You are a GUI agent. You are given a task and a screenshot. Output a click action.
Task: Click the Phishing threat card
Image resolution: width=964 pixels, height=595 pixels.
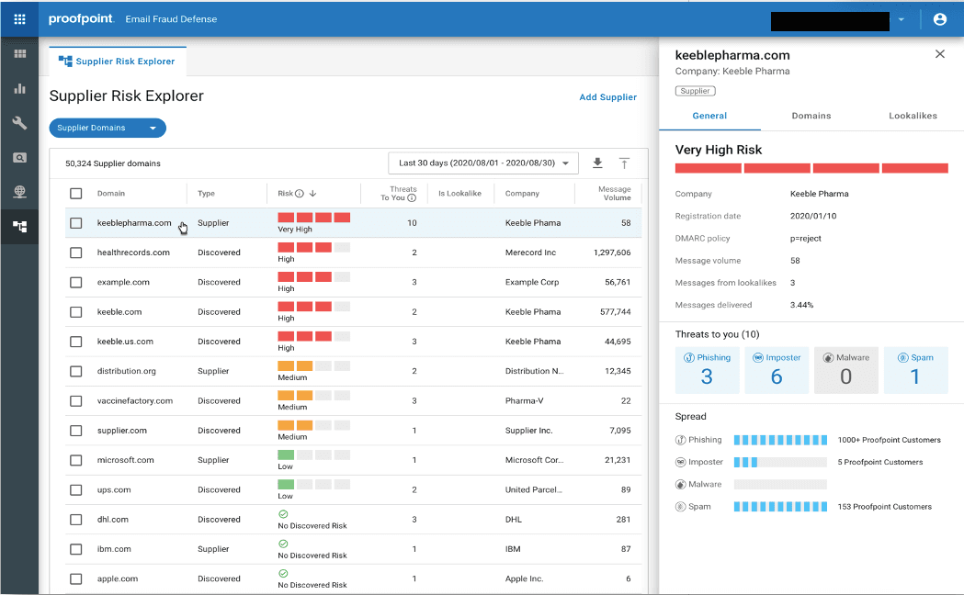(707, 370)
